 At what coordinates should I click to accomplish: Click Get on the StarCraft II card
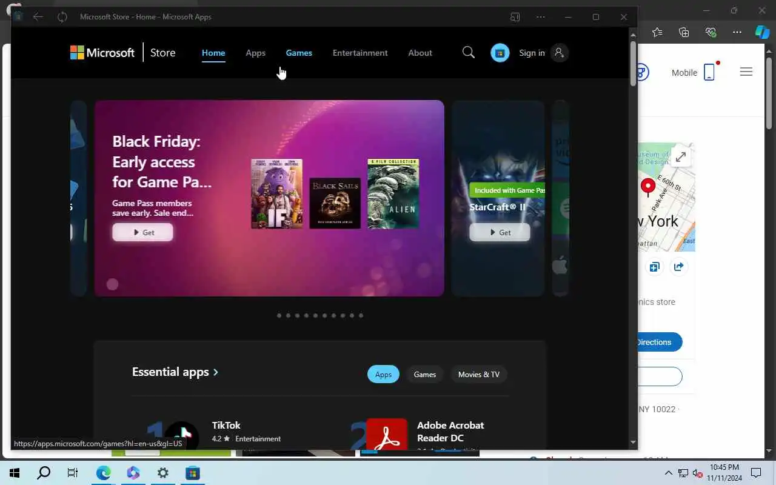pos(500,232)
